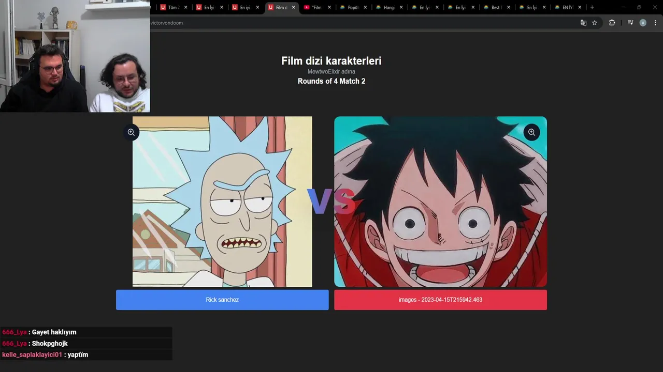
Task: Click the Chrome profile avatar icon
Action: [643, 23]
